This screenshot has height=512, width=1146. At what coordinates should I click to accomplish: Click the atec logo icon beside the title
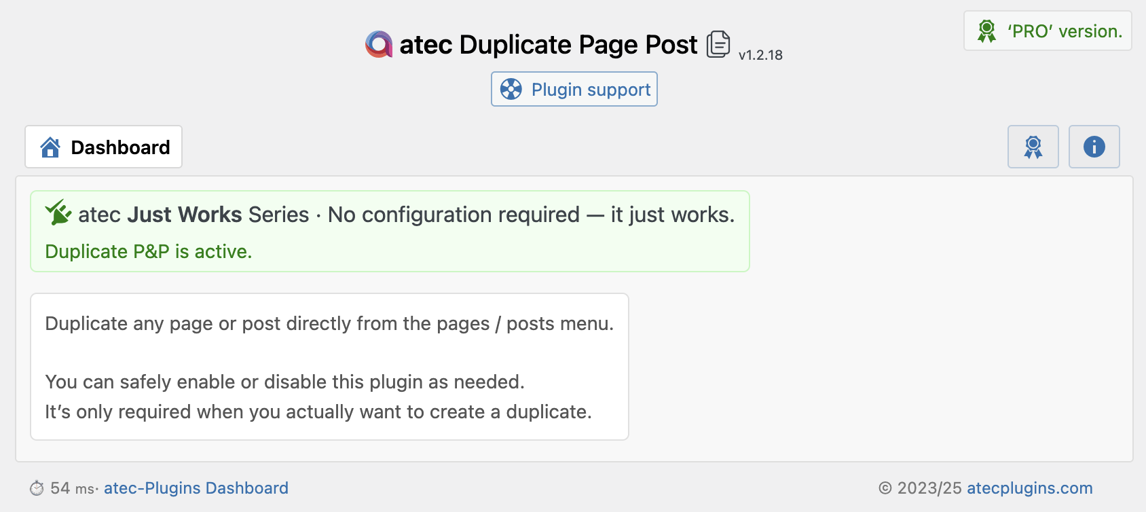tap(379, 45)
